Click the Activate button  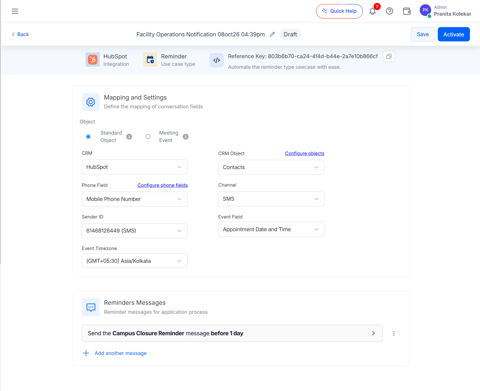pyautogui.click(x=454, y=34)
